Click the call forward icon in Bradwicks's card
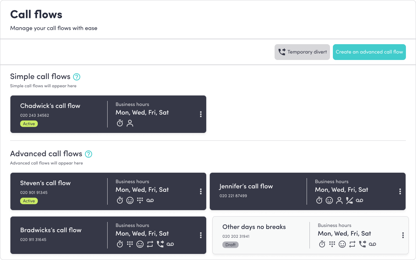The width and height of the screenshot is (416, 260). (x=160, y=244)
